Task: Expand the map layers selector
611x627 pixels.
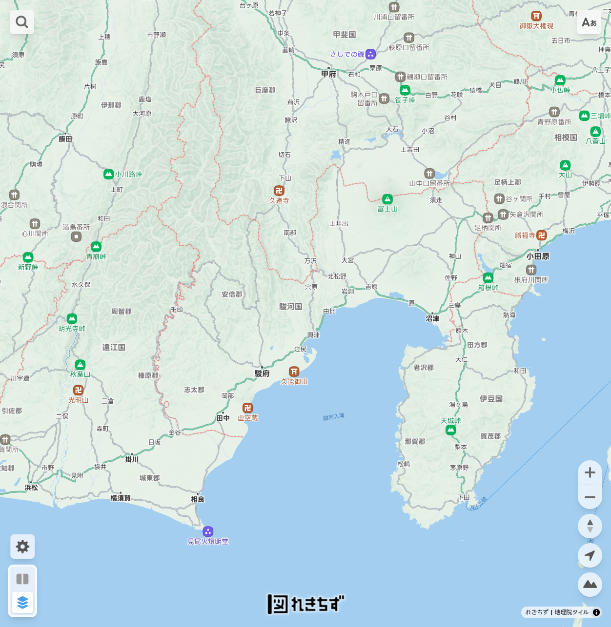Action: (x=22, y=603)
